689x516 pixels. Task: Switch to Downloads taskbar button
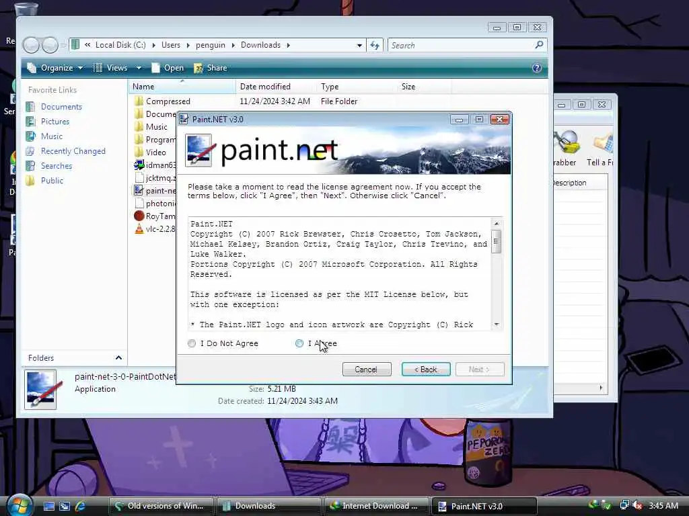click(269, 506)
